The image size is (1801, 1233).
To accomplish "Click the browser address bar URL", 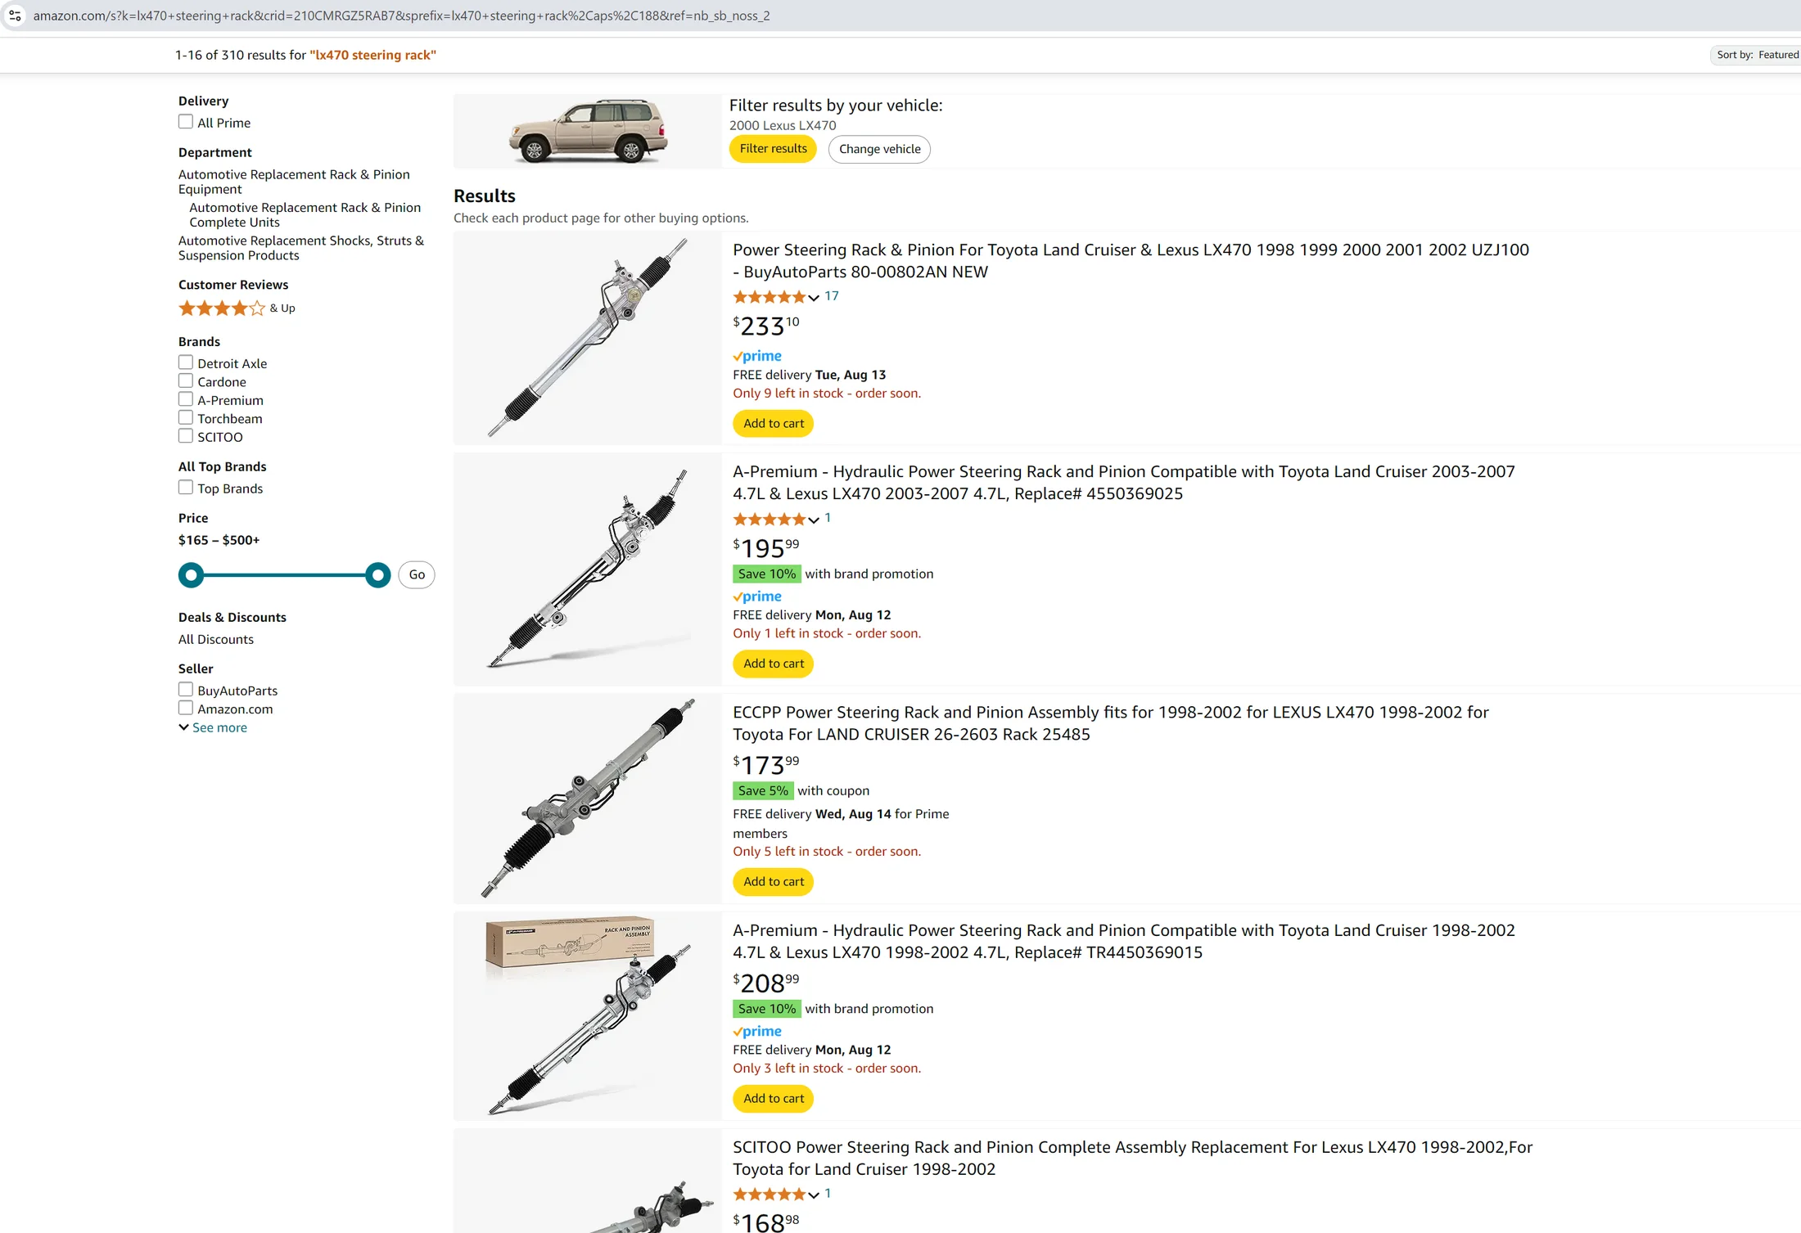I will point(401,16).
